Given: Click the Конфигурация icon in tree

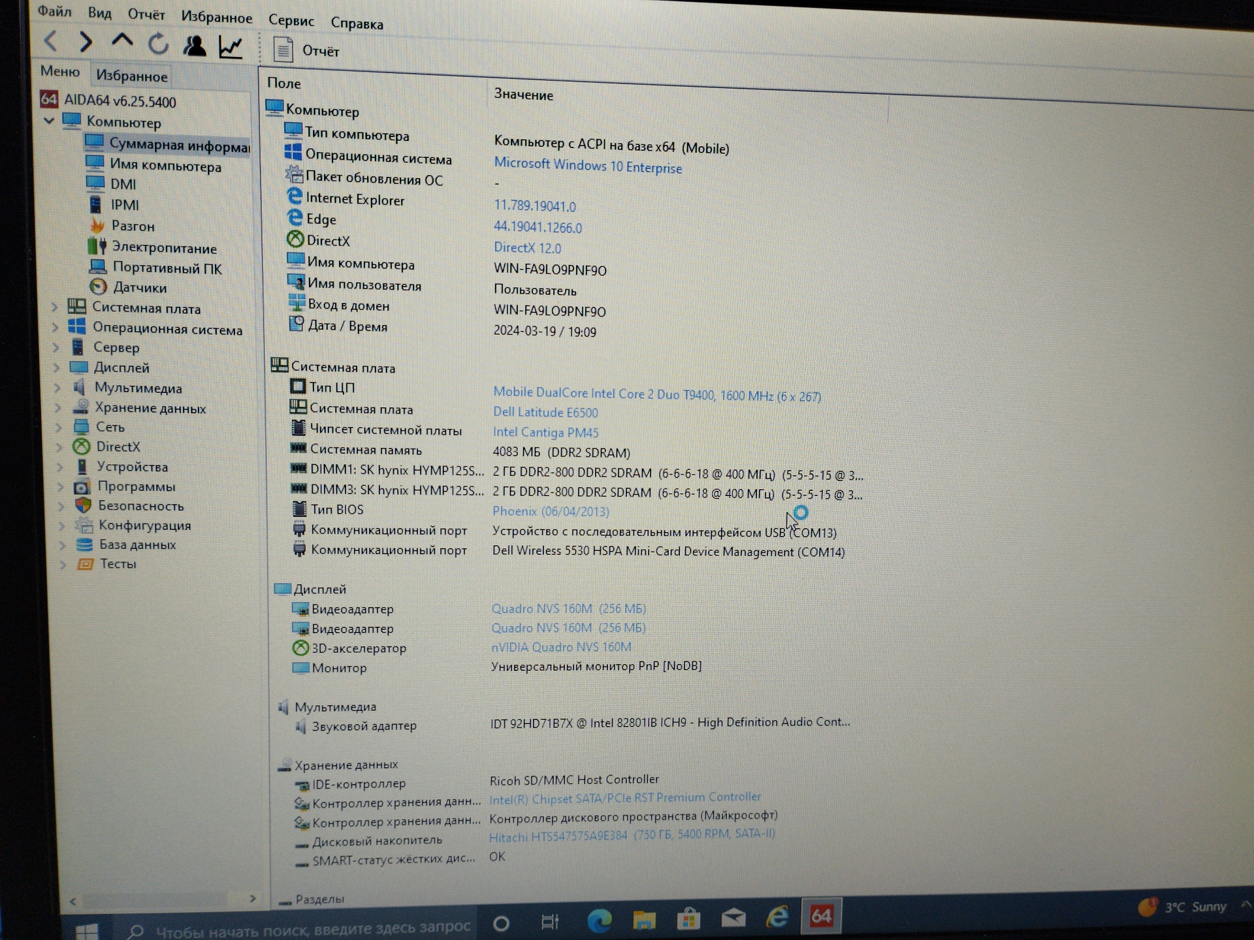Looking at the screenshot, I should tap(84, 525).
